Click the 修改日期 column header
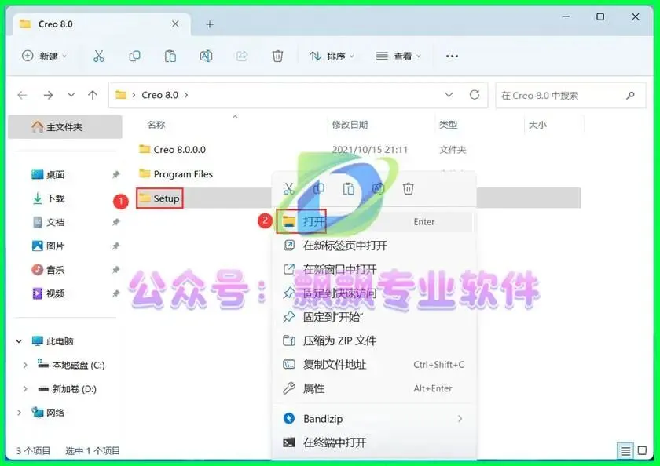 (350, 125)
